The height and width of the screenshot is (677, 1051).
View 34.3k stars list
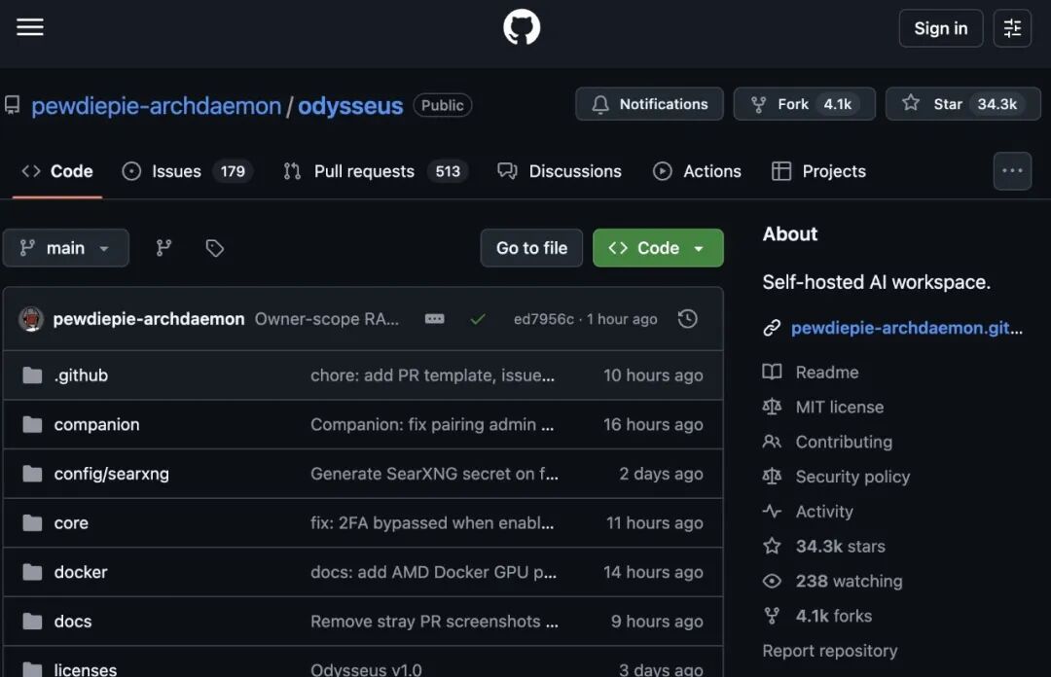[x=840, y=547]
